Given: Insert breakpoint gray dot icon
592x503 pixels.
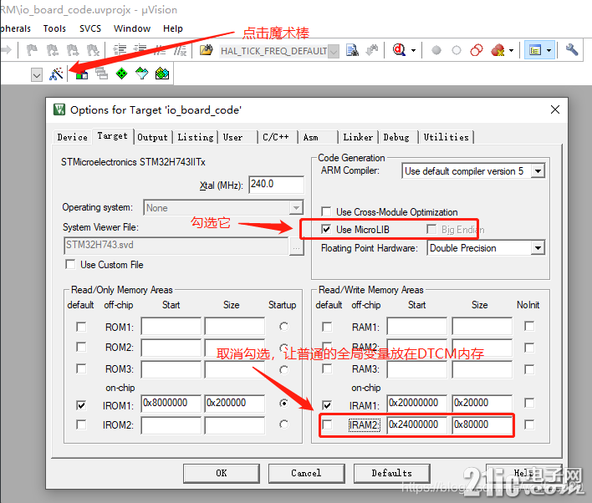Looking at the screenshot, I should [436, 50].
